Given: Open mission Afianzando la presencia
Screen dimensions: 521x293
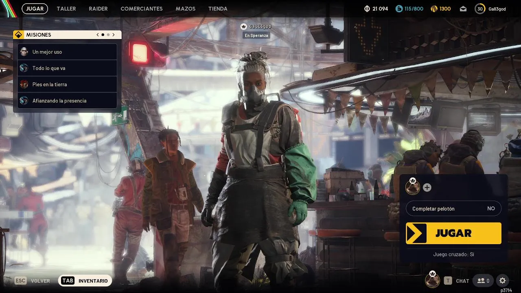Looking at the screenshot, I should coord(68,101).
